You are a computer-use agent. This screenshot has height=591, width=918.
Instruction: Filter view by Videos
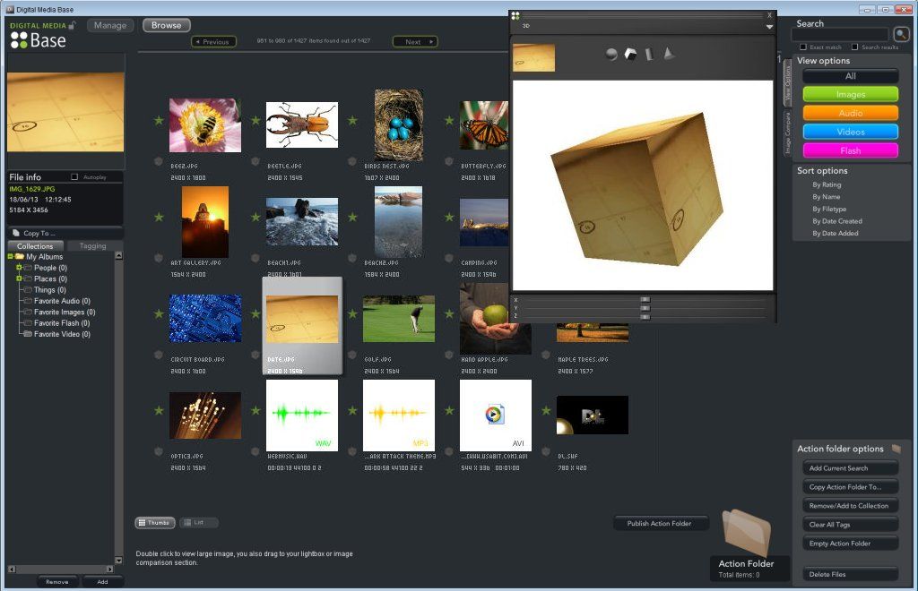pos(851,132)
